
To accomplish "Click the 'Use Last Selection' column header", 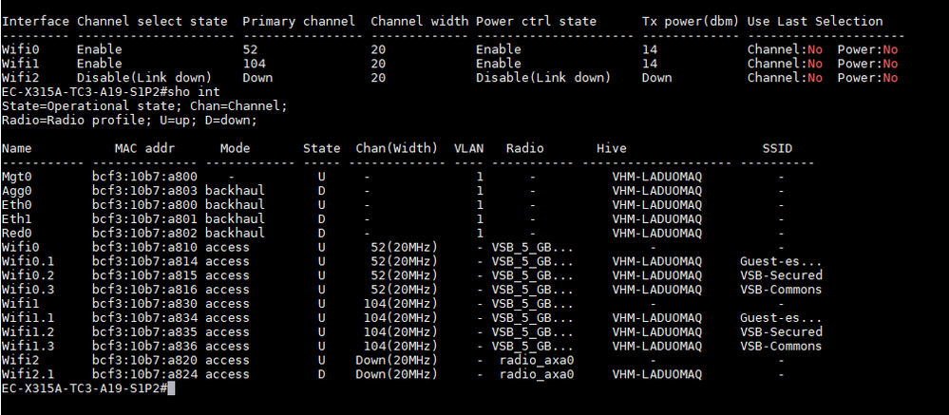I will [815, 21].
